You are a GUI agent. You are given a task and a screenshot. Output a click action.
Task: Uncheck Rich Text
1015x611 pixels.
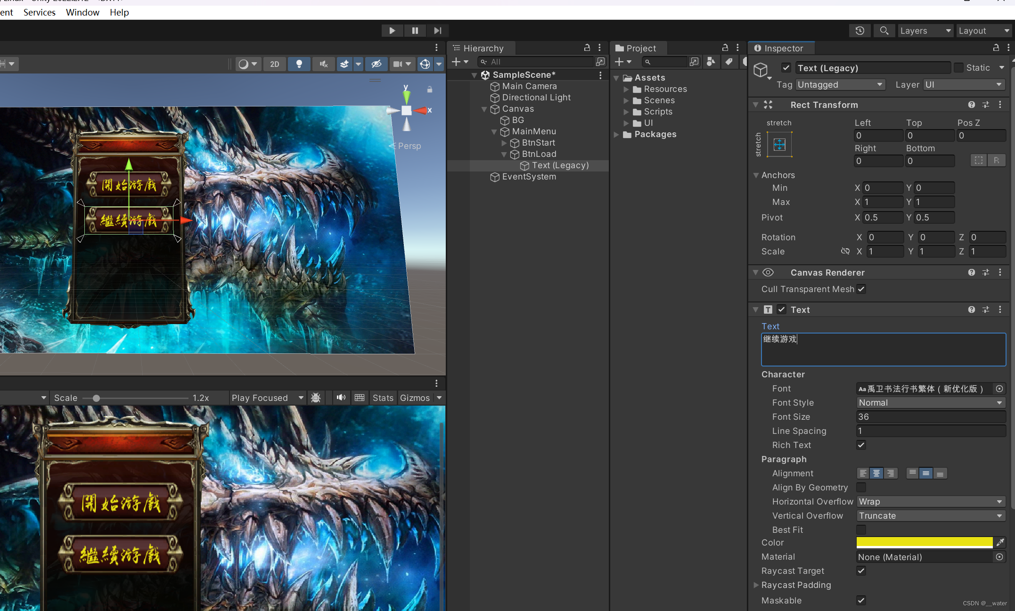861,445
